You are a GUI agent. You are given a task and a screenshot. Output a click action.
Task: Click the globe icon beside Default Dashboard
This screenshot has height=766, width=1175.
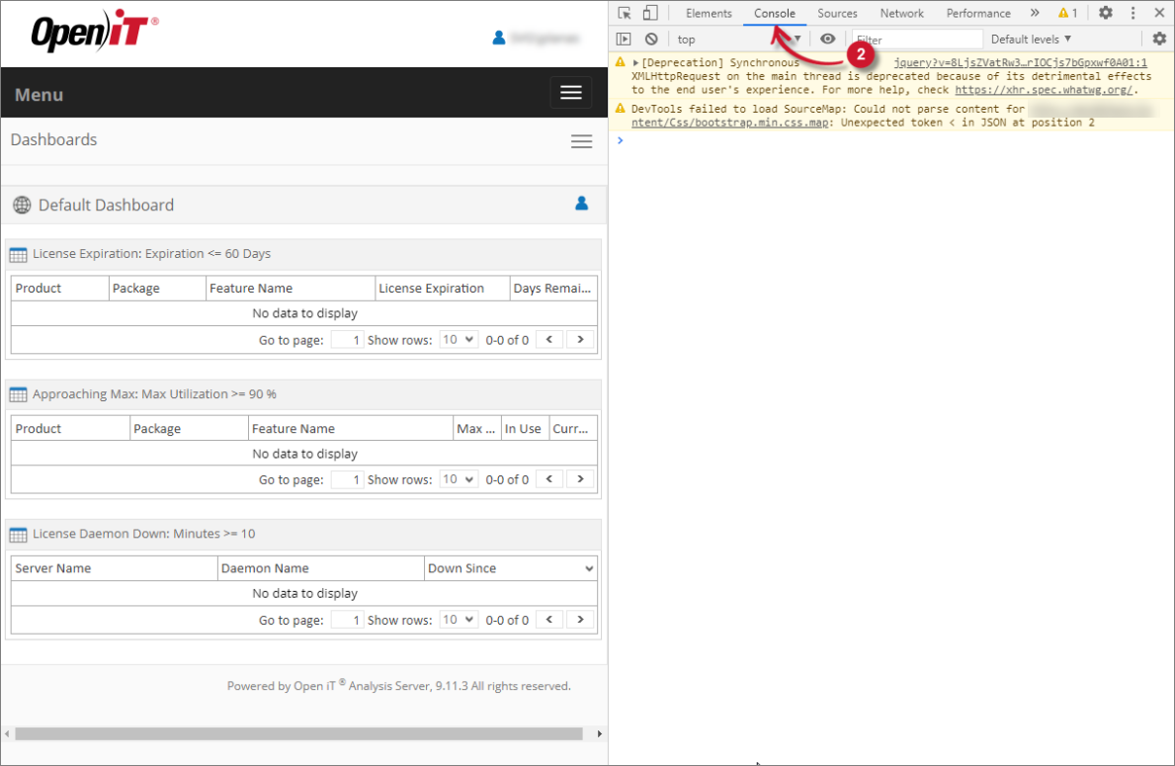coord(21,205)
